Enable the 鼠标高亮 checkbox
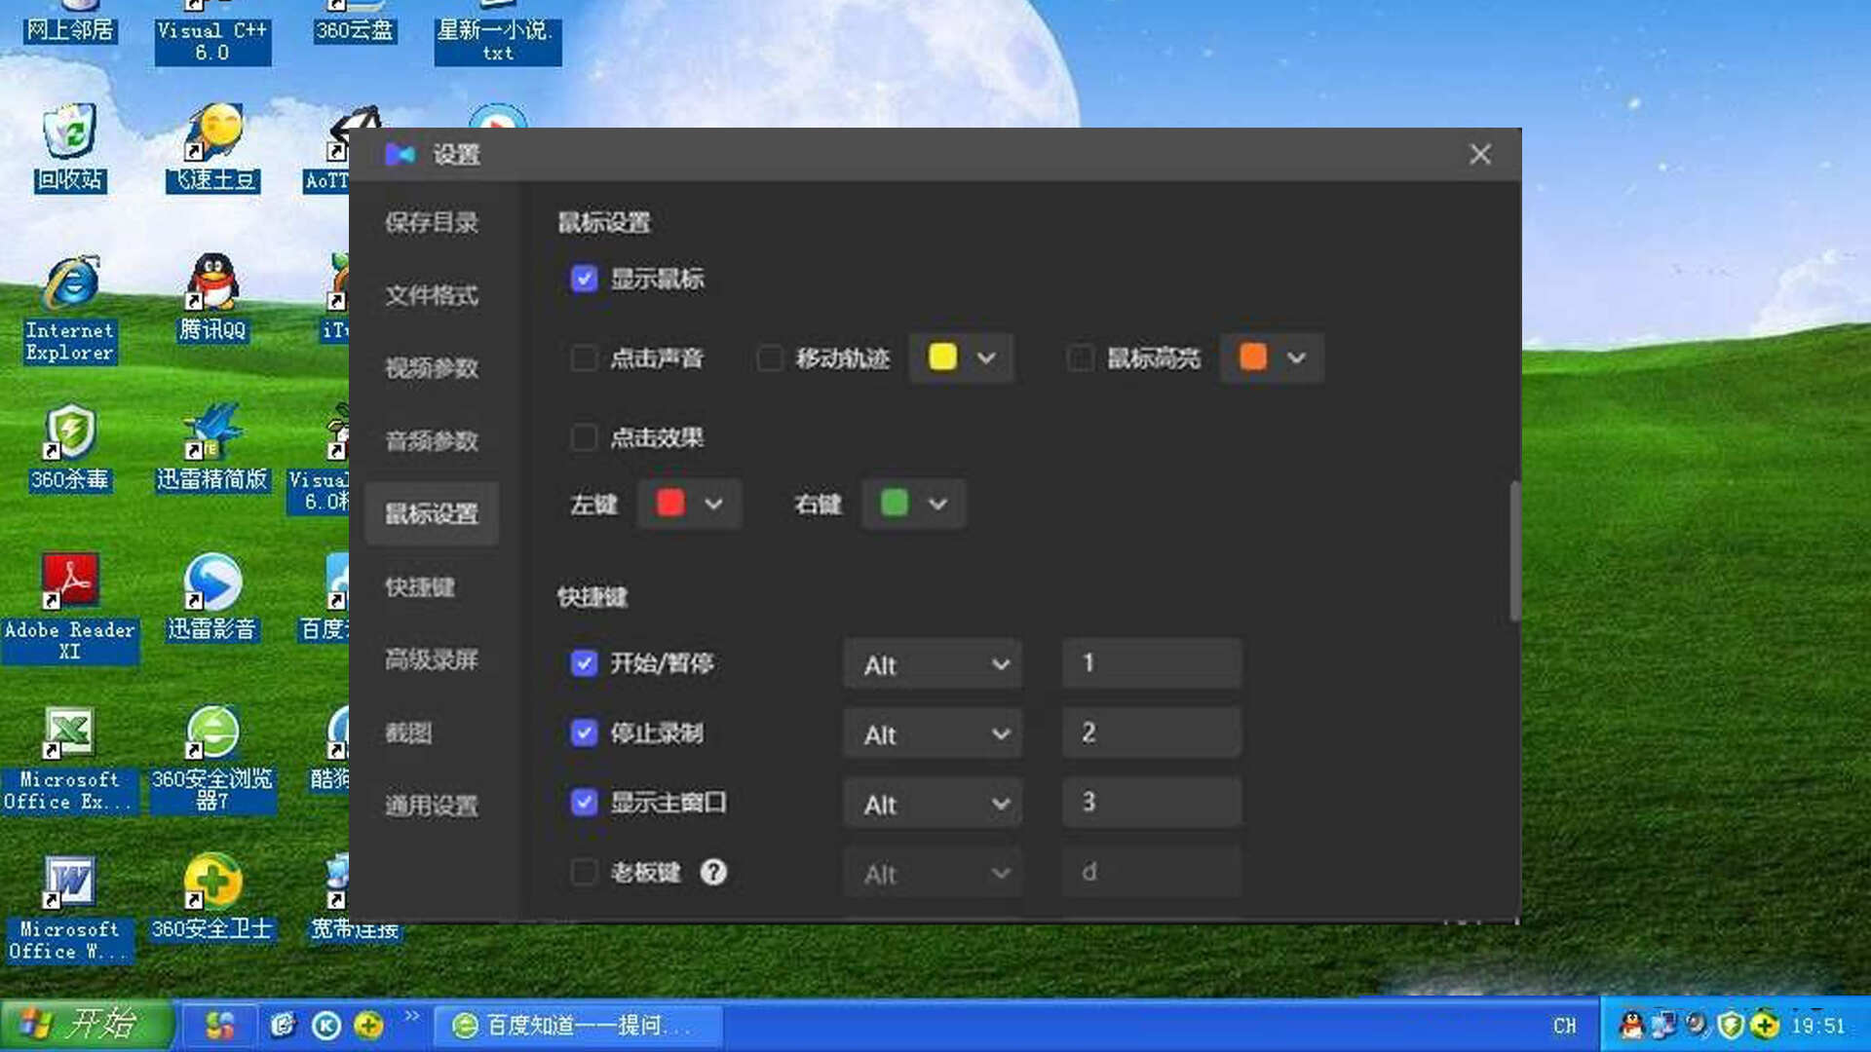This screenshot has width=1871, height=1052. pos(1081,358)
